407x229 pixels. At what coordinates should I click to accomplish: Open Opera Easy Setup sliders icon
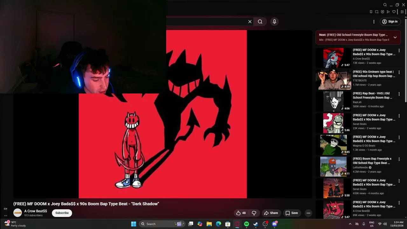click(x=402, y=12)
